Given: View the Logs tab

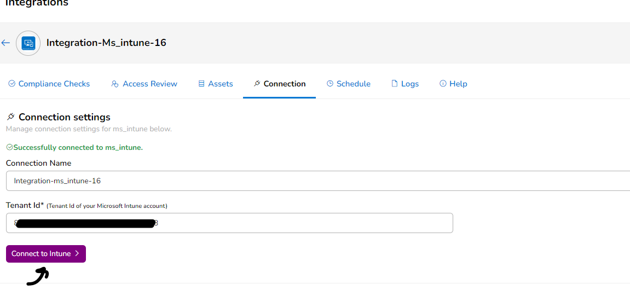Looking at the screenshot, I should pyautogui.click(x=405, y=84).
